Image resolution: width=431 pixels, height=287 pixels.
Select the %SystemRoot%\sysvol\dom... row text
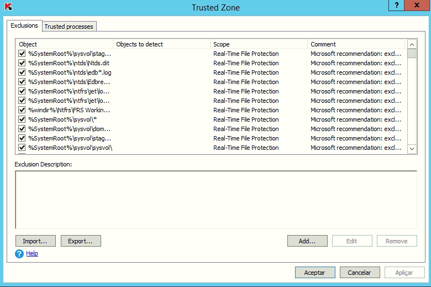pyautogui.click(x=70, y=129)
